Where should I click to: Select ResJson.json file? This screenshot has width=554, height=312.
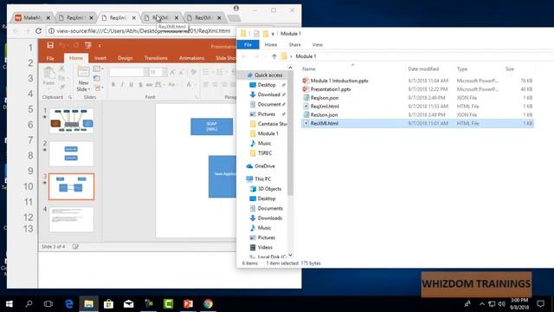tap(324, 114)
